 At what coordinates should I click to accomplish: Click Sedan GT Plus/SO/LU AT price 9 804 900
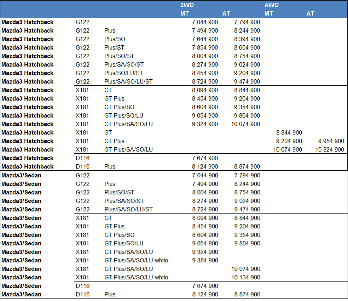247,243
